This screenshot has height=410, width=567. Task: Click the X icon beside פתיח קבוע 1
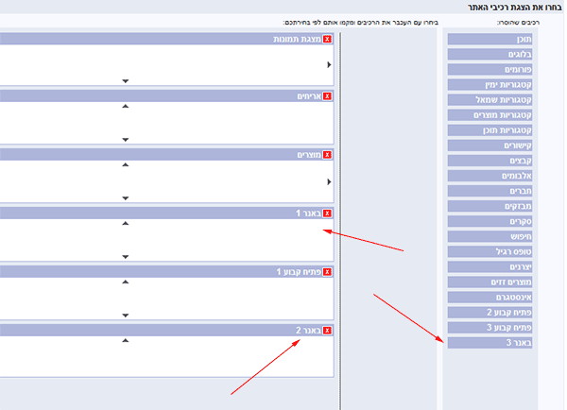[x=328, y=272]
